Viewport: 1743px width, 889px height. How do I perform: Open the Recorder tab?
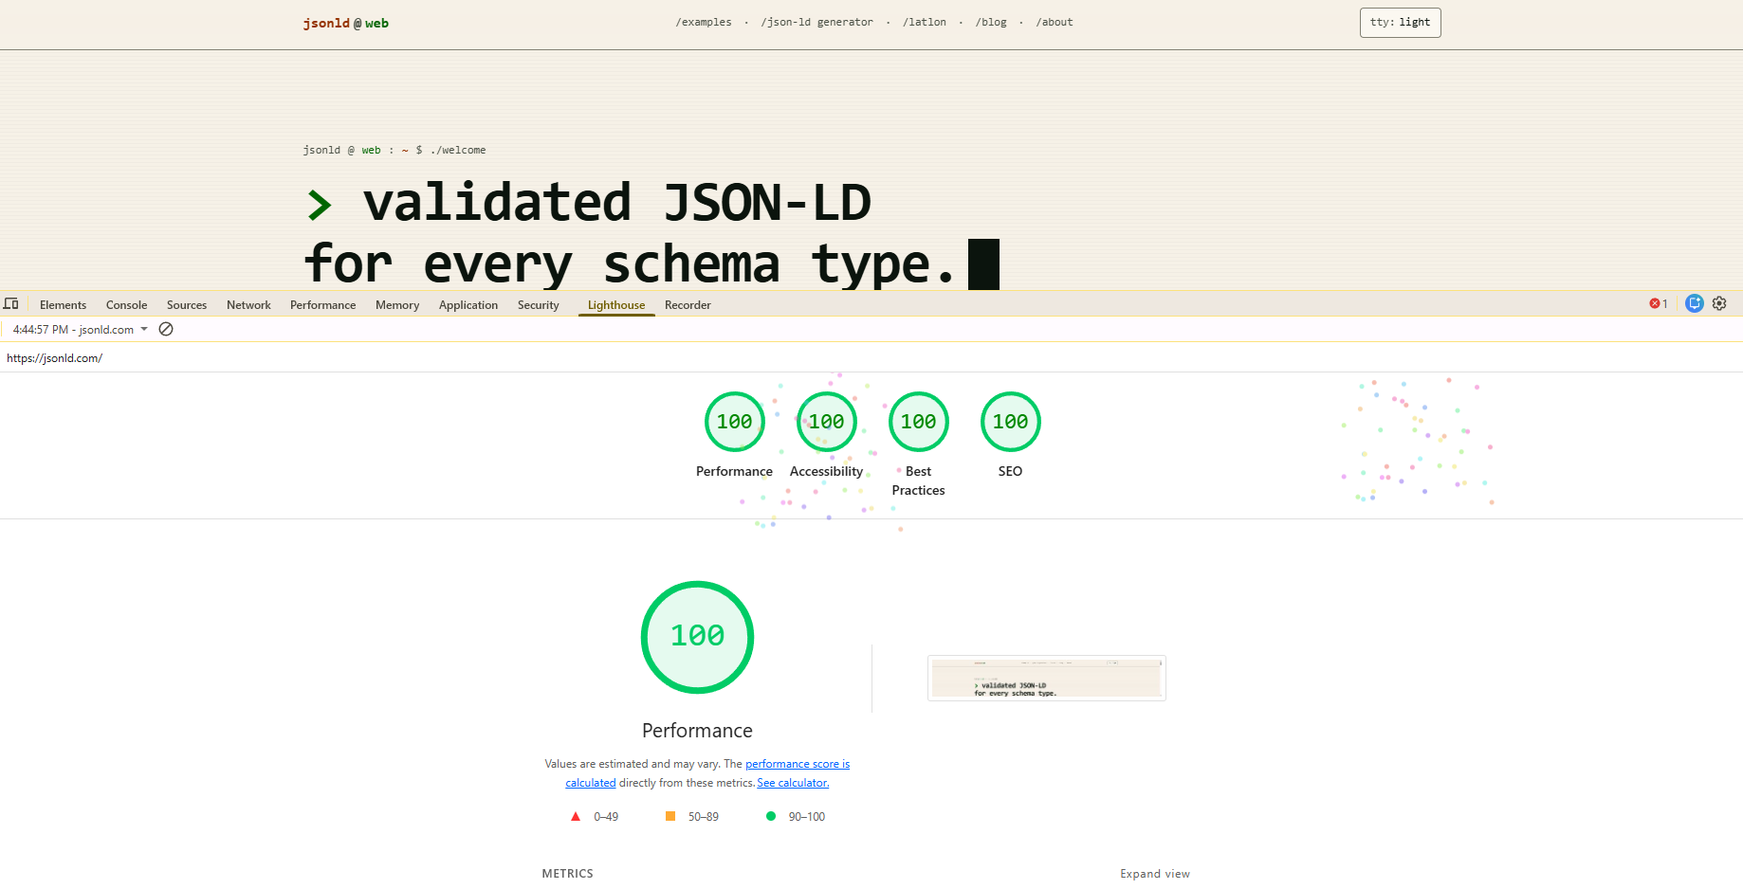tap(688, 305)
